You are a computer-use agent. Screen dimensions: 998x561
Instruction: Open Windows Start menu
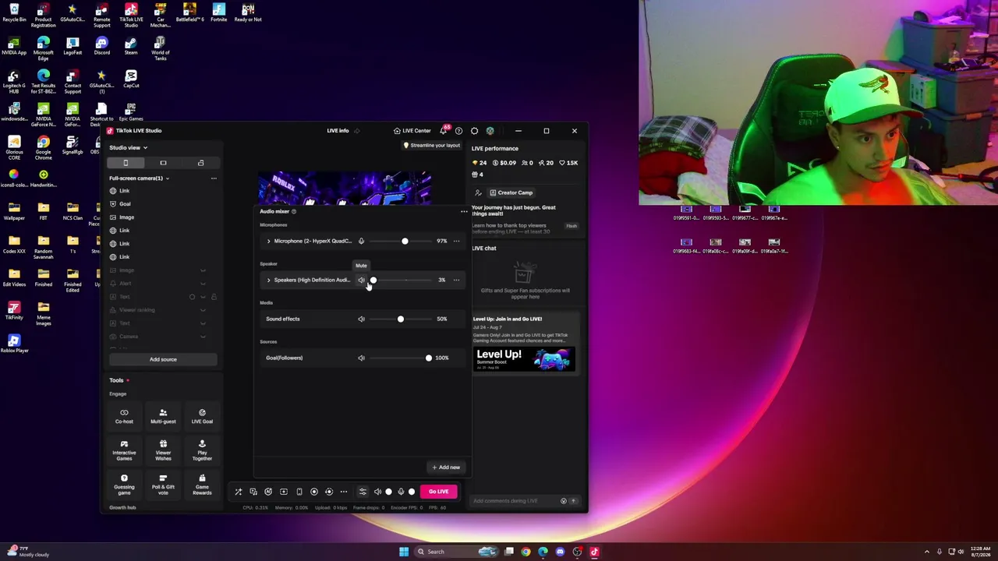404,552
